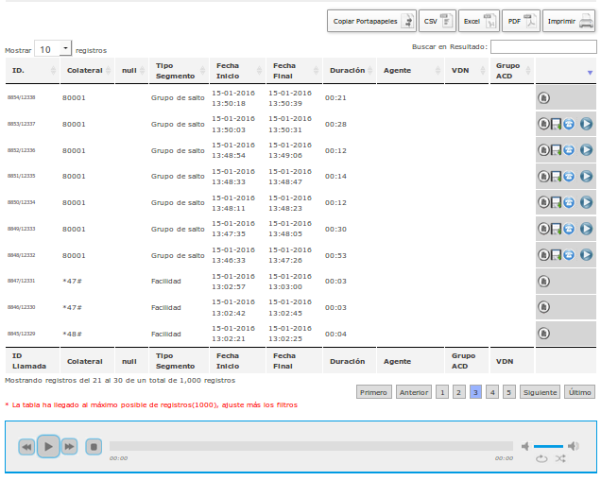This screenshot has height=481, width=601.
Task: Open details icon for the *48# row
Action: point(543,334)
